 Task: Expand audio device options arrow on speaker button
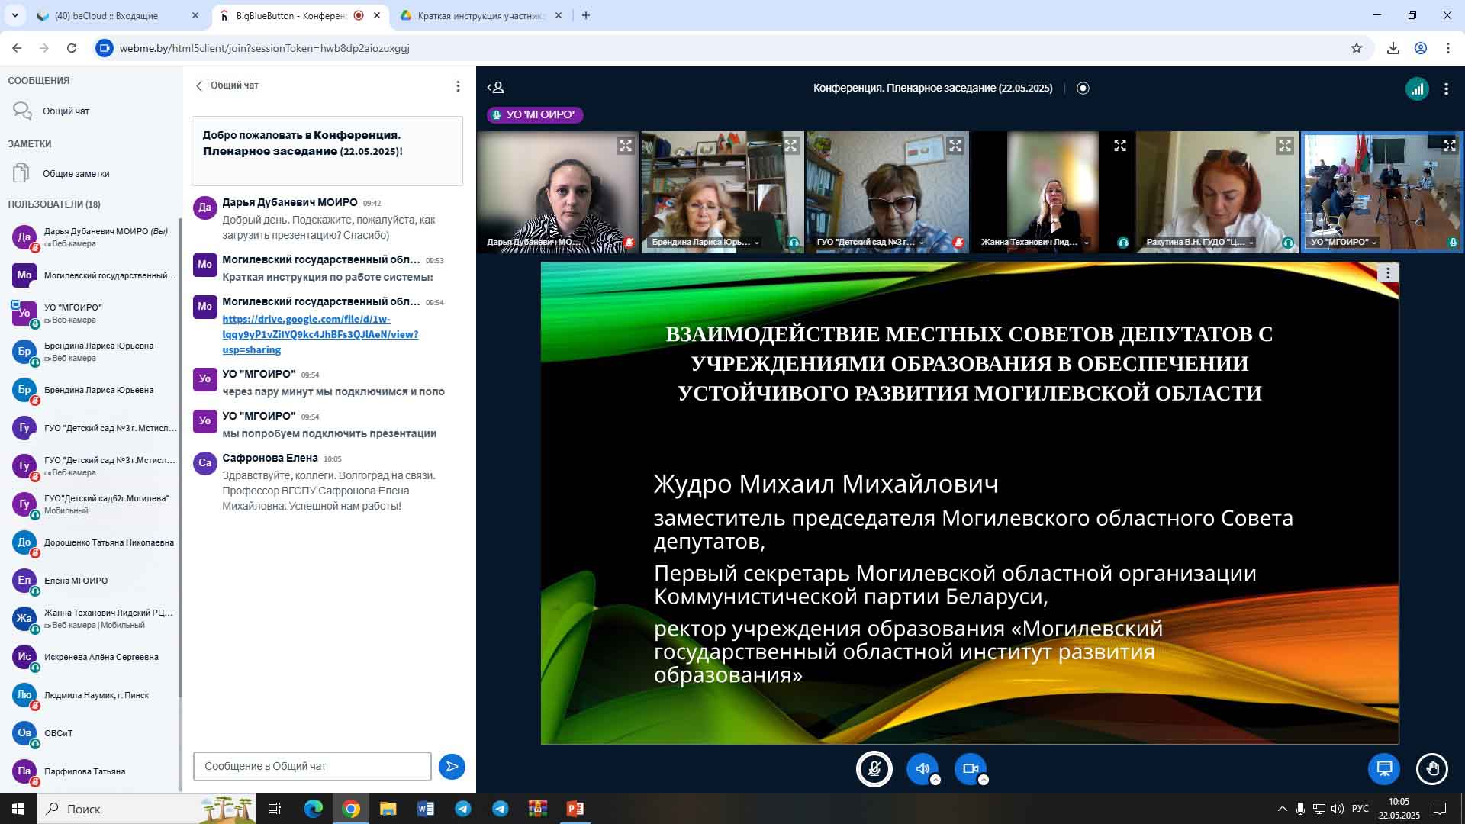click(935, 780)
